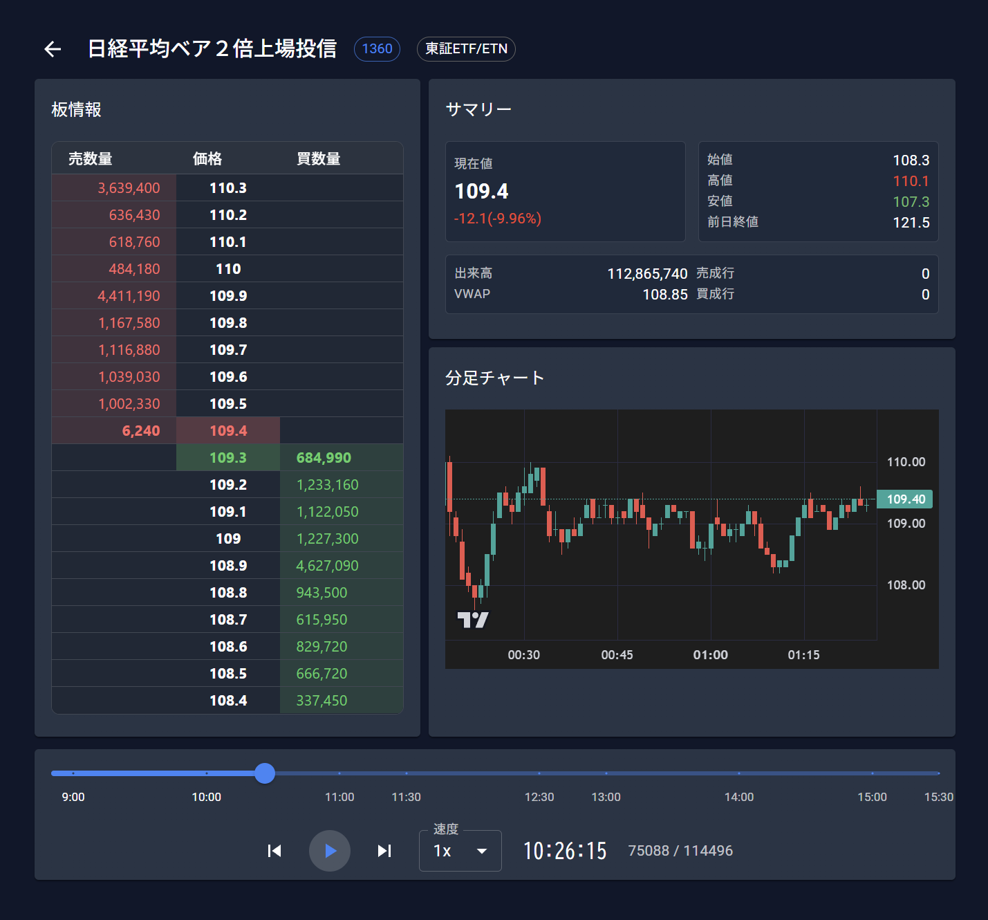Click the 109.40 current price chart label
Viewport: 988px width, 920px height.
point(905,499)
